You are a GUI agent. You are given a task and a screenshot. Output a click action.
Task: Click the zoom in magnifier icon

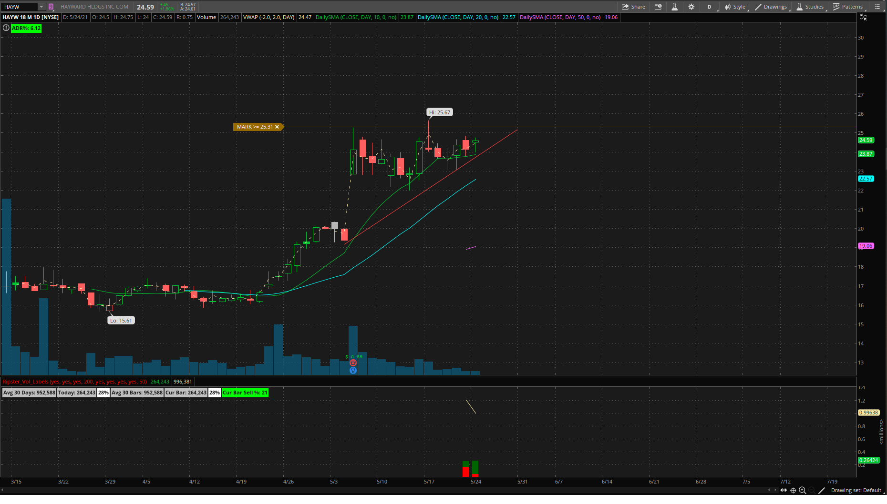point(802,490)
